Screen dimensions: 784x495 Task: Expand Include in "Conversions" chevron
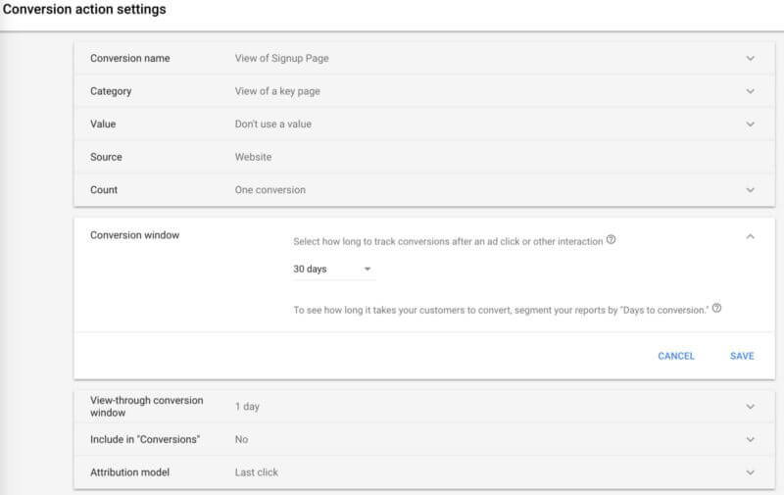coord(751,439)
